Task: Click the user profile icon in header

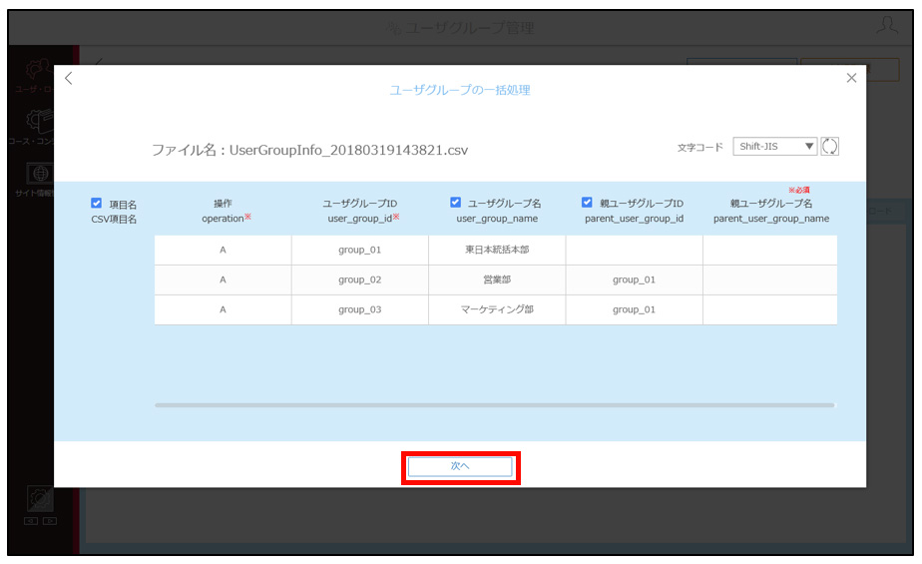Action: [887, 25]
